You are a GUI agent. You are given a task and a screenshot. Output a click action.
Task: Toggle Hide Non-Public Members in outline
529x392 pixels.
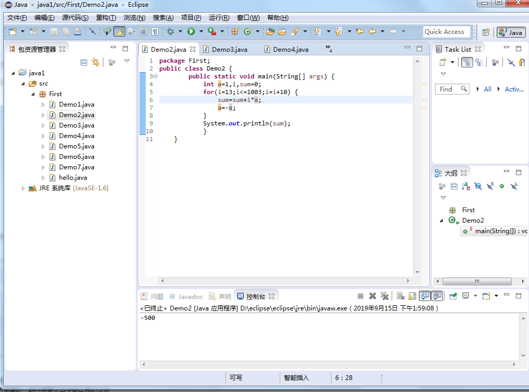(x=502, y=186)
